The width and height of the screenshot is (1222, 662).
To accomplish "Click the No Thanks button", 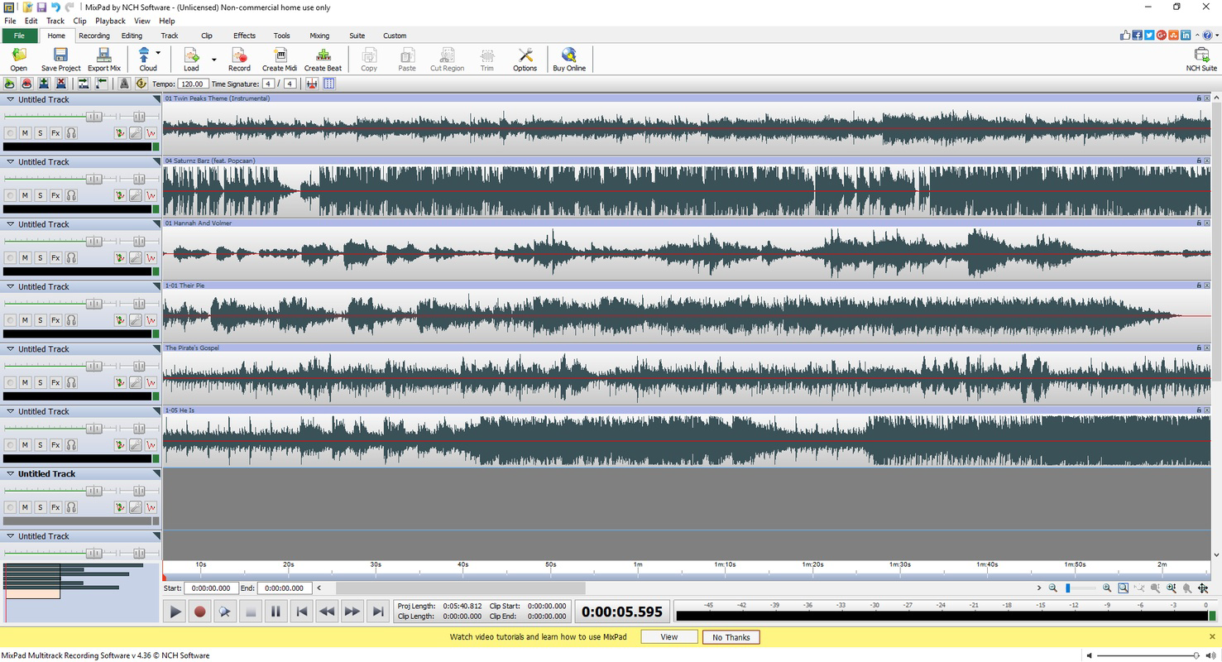I will [x=731, y=637].
